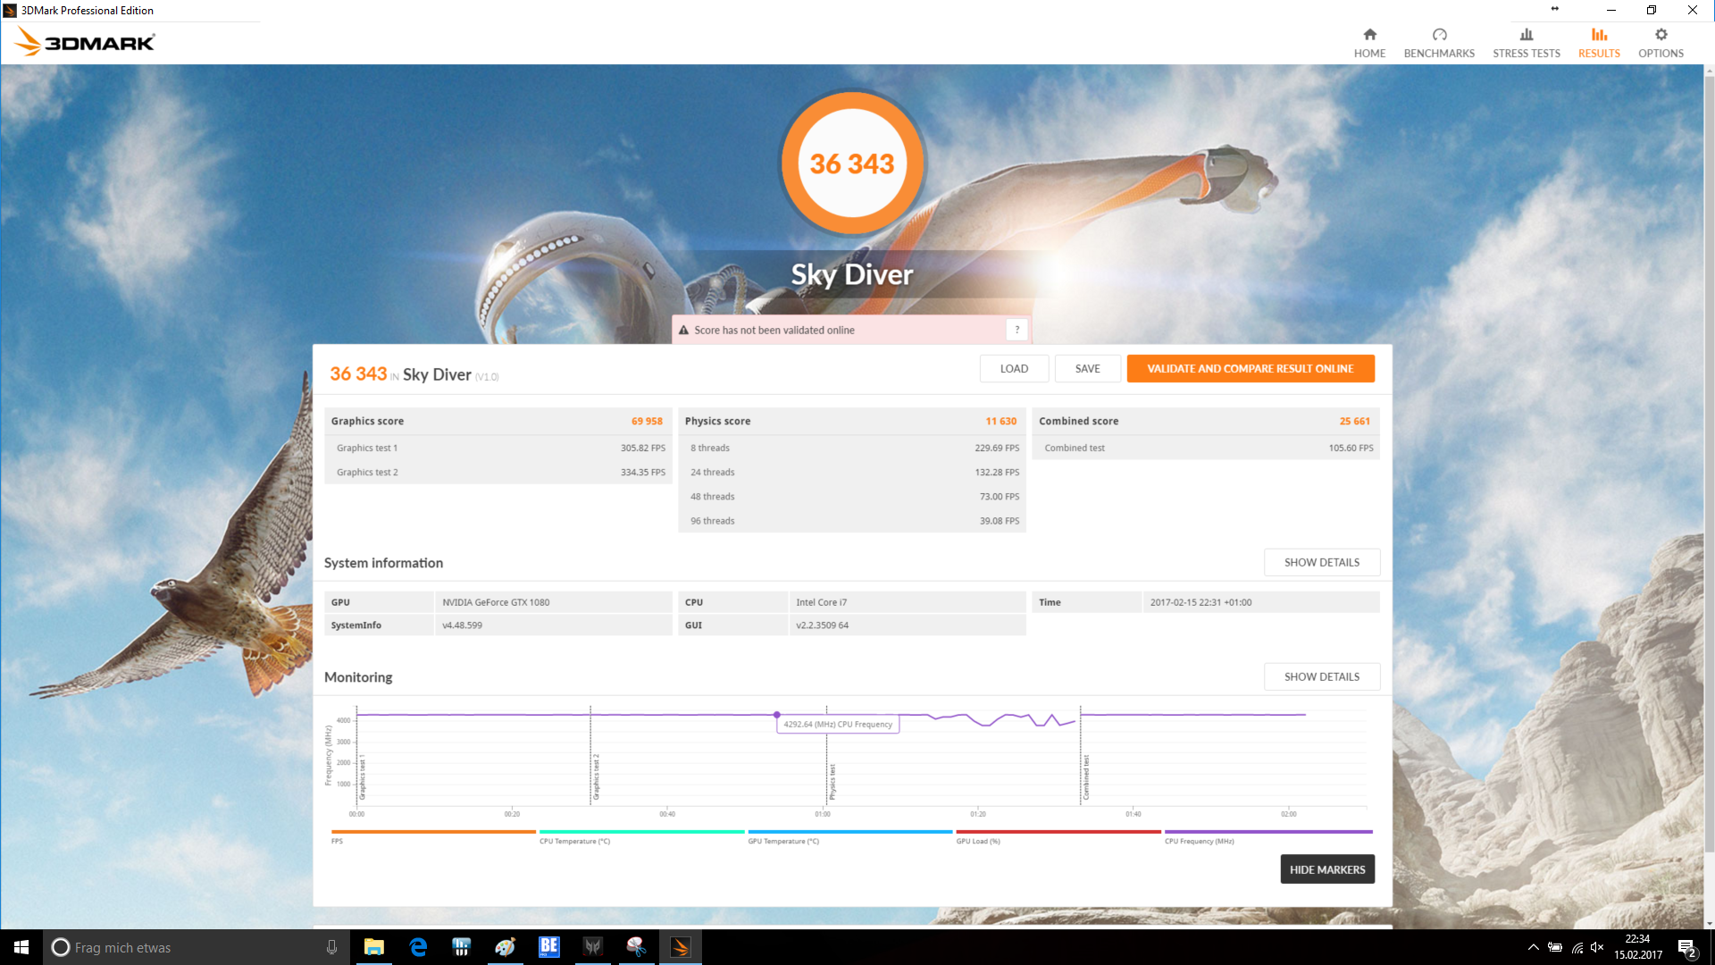Switch to the Results tab
The image size is (1715, 965).
(1598, 42)
